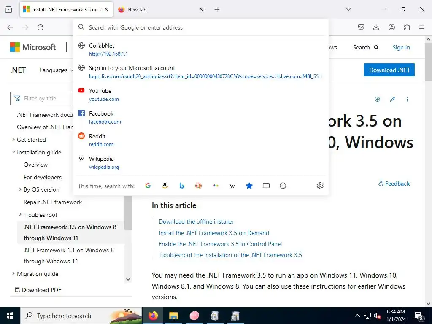Select the CollabNet suggestion
432x324 pixels.
coord(201,50)
